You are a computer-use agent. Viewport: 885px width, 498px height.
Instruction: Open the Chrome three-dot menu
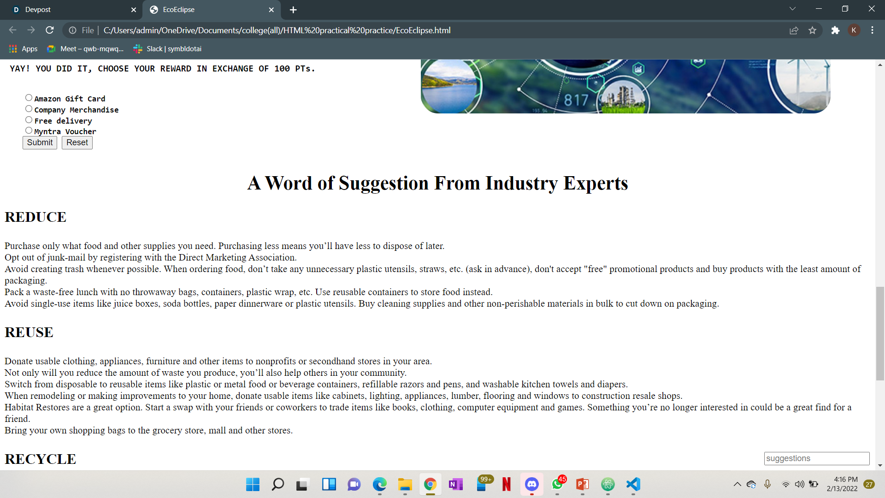pos(872,30)
